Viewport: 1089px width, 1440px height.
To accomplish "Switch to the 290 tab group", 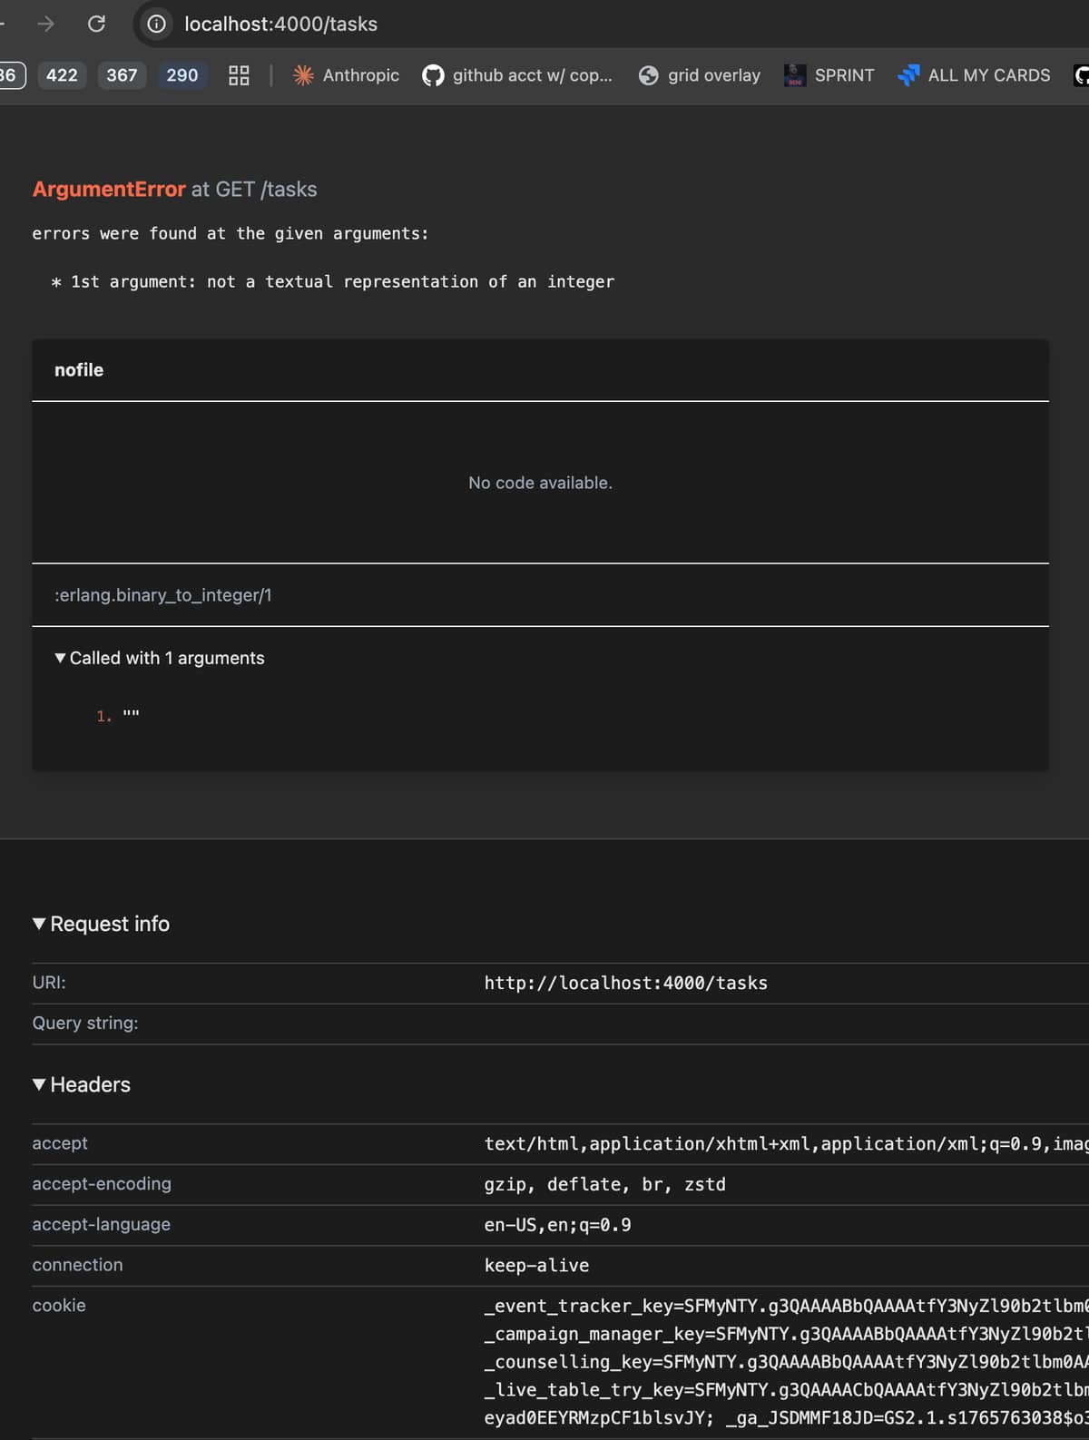I will click(181, 75).
